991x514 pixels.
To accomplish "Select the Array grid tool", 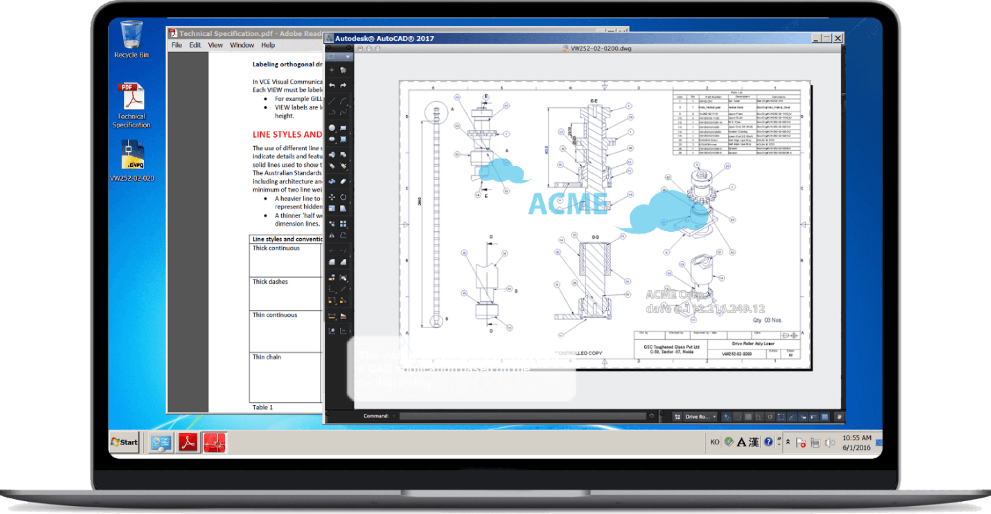I will (343, 224).
